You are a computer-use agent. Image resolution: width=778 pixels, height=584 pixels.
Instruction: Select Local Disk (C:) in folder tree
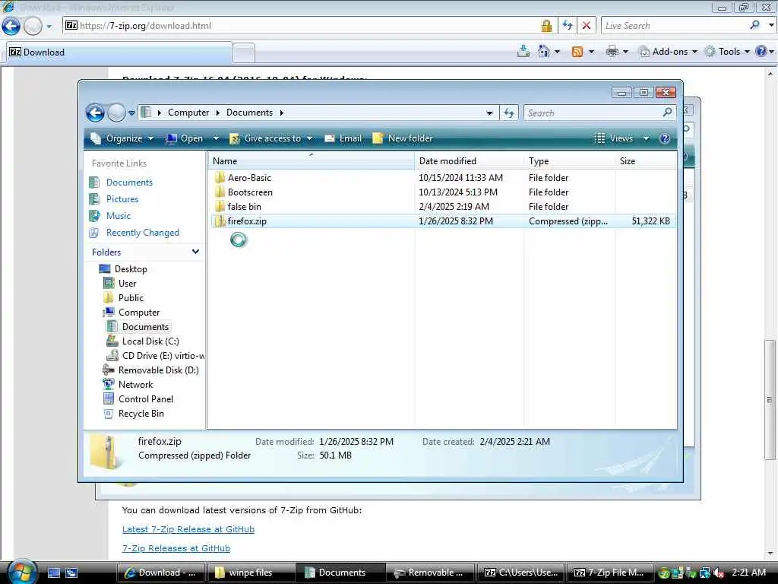coord(150,341)
